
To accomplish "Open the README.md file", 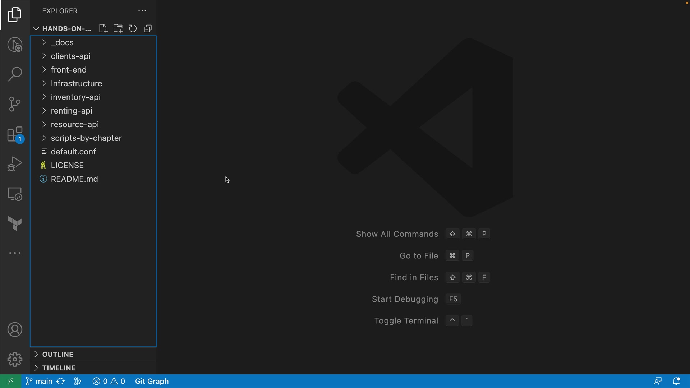I will click(74, 179).
